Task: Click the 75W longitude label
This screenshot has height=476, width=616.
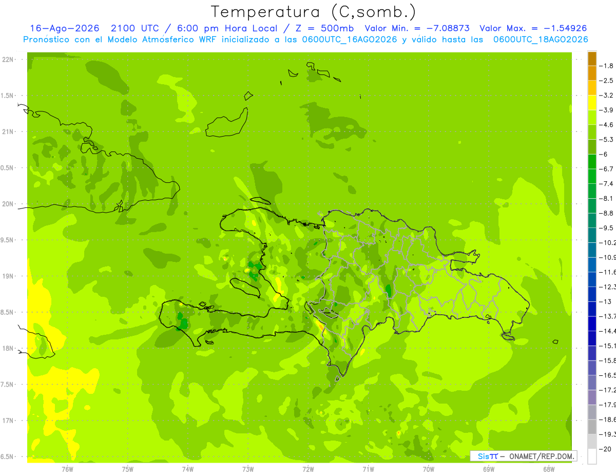Action: (127, 469)
